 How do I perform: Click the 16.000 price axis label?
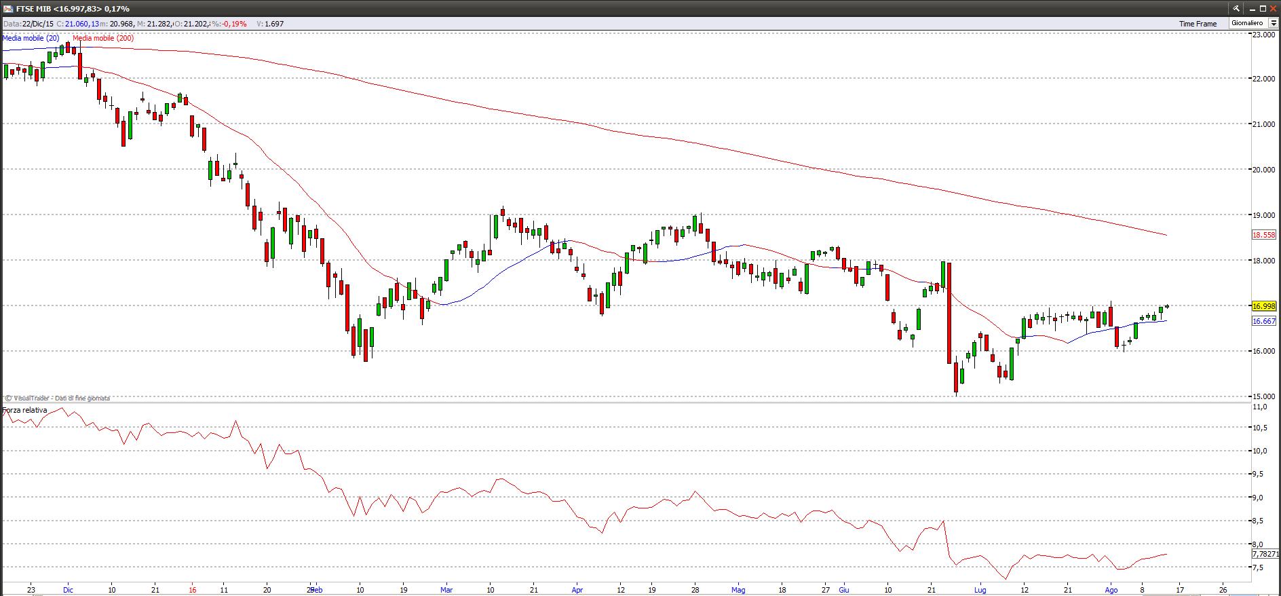[1264, 352]
